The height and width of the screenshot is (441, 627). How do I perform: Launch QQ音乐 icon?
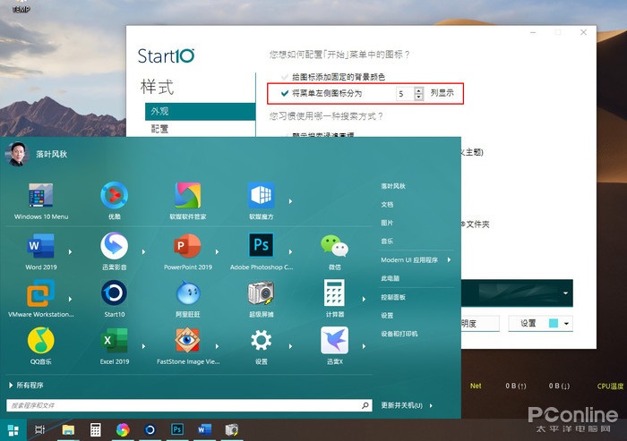(x=41, y=340)
